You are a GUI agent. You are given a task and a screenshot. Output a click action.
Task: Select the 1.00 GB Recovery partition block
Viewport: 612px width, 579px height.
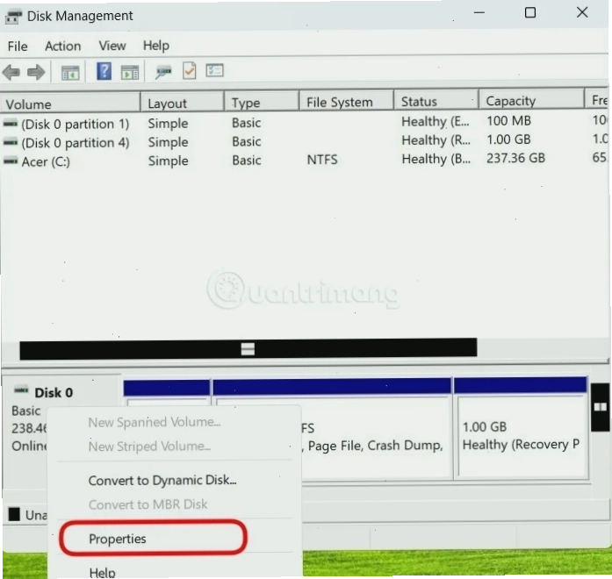(521, 428)
